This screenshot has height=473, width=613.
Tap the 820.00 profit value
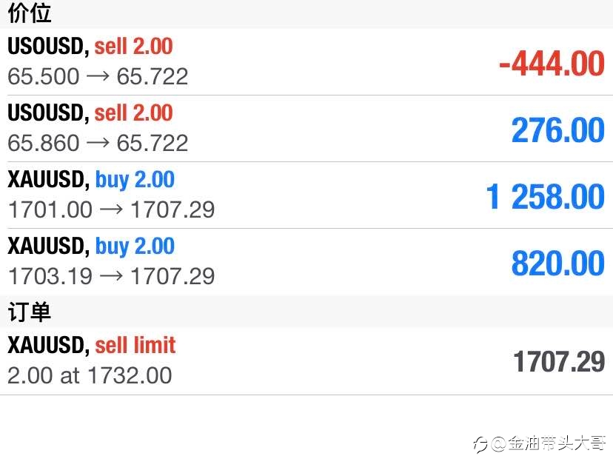558,264
